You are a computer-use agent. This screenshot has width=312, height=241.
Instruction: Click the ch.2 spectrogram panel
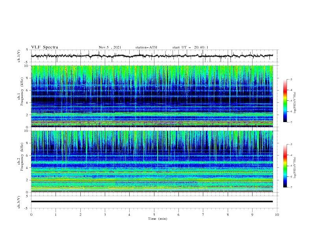pos(152,161)
